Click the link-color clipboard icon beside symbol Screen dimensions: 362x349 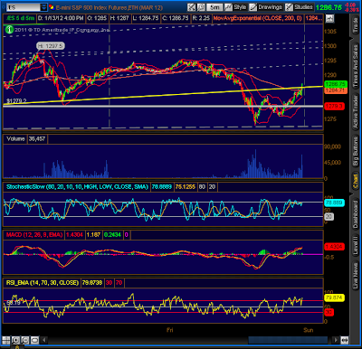coord(52,7)
